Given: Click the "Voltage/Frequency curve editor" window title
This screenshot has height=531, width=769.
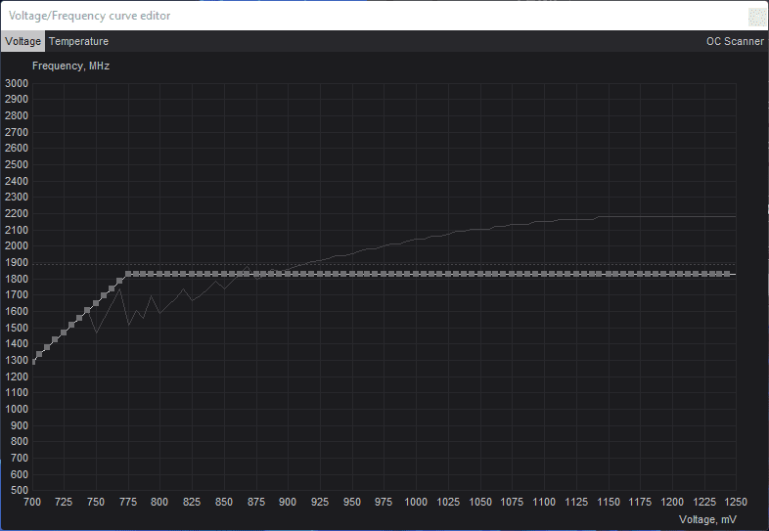Looking at the screenshot, I should tap(89, 16).
